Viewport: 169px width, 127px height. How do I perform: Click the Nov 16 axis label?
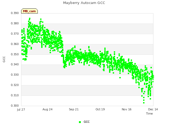click(x=126, y=109)
